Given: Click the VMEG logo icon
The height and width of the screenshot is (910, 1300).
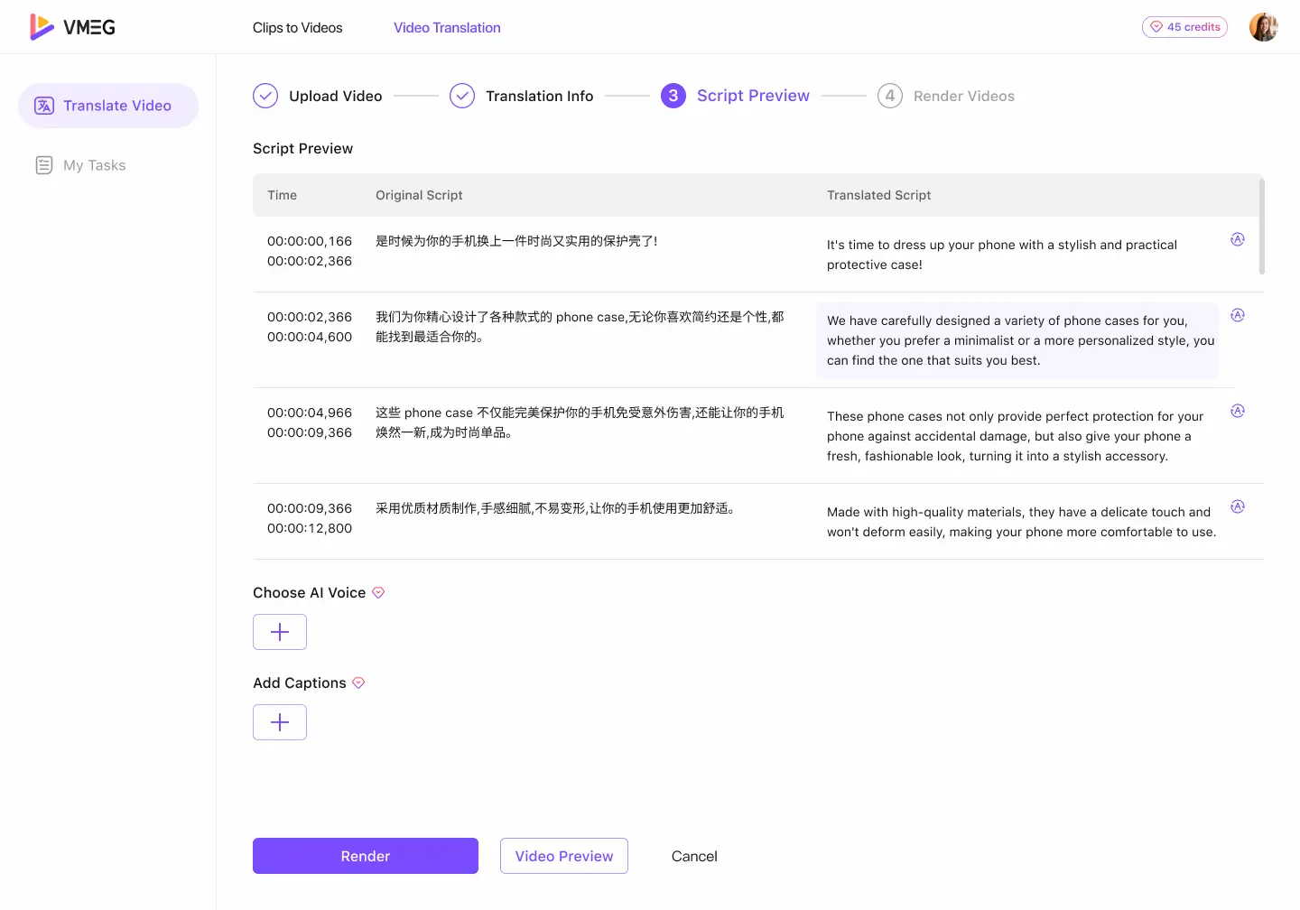Looking at the screenshot, I should click(x=40, y=26).
